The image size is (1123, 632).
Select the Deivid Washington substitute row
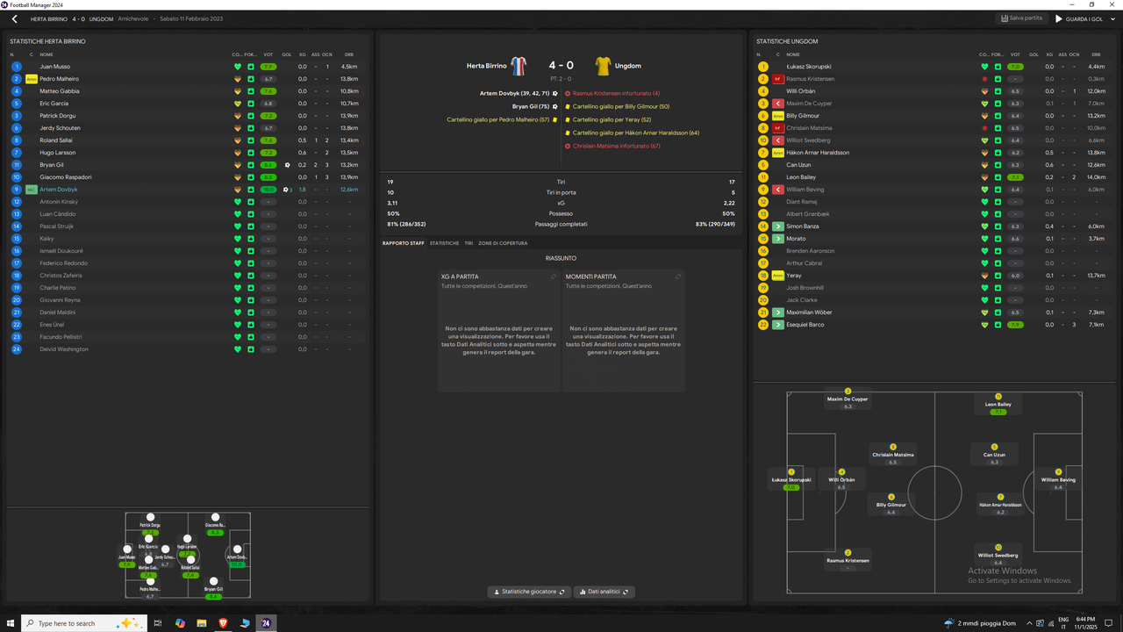pos(188,349)
